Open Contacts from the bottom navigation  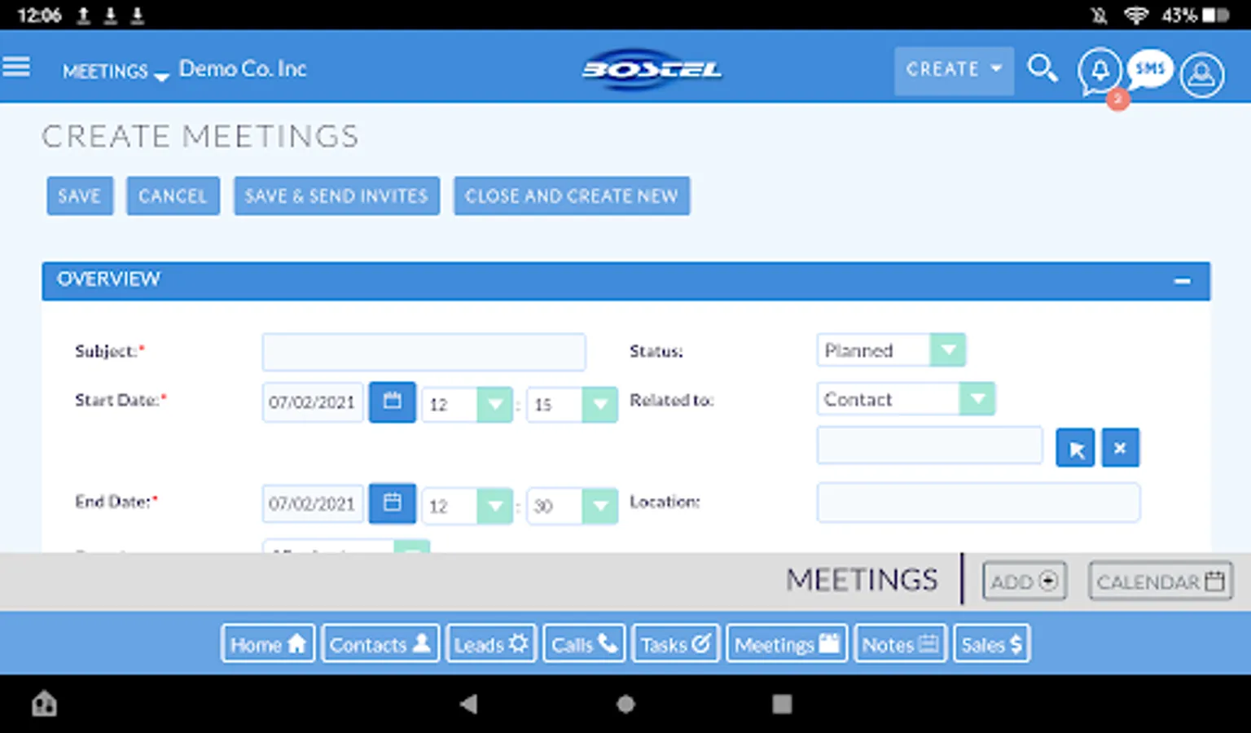(x=380, y=643)
